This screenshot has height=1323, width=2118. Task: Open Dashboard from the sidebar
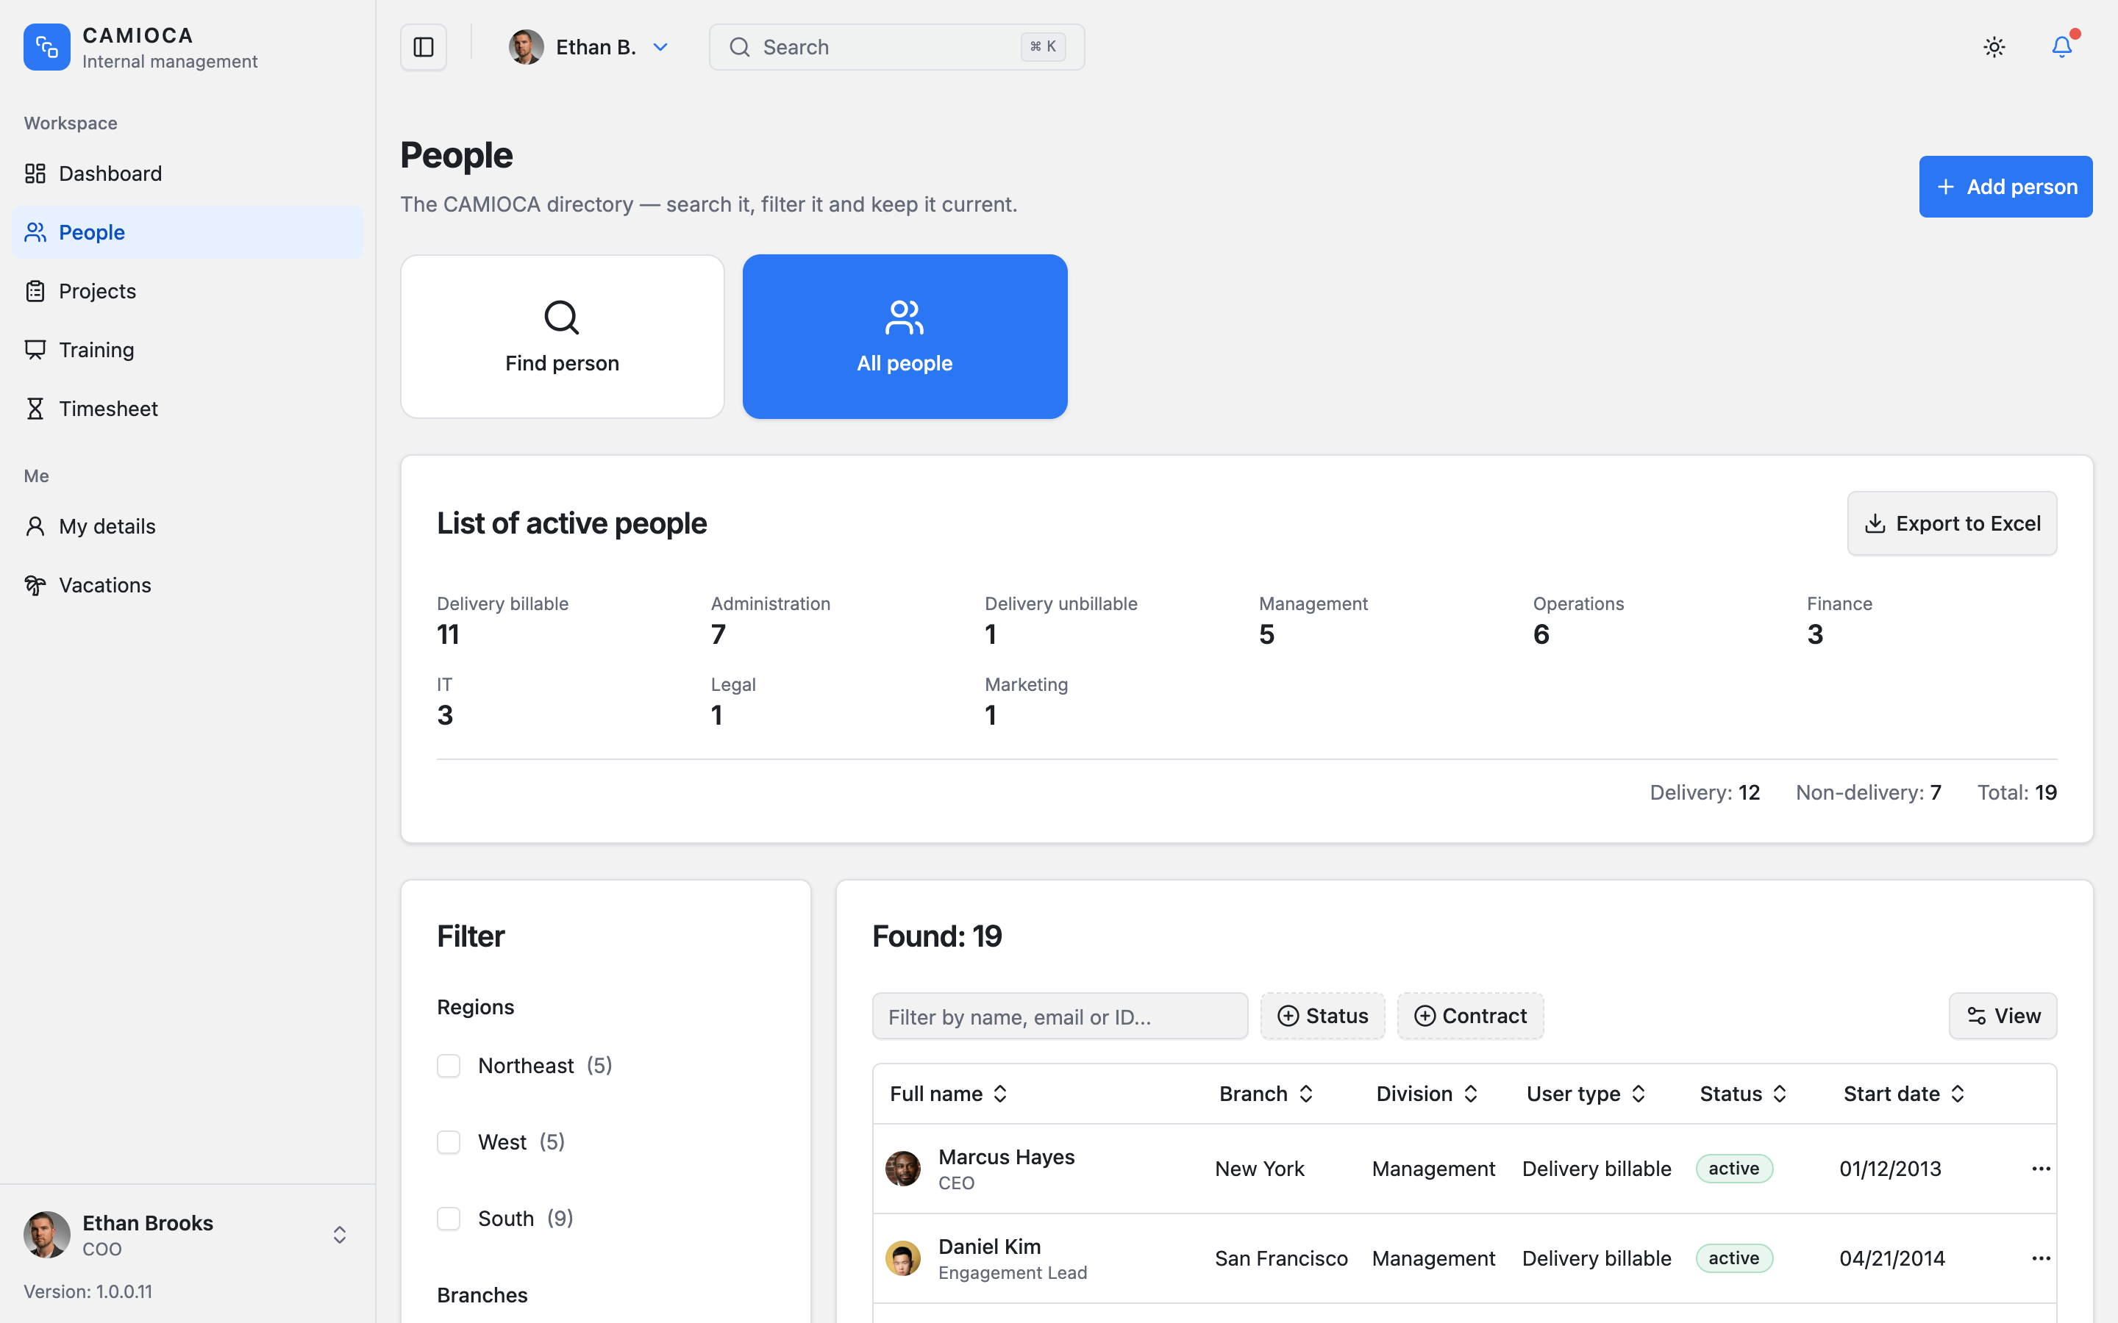click(188, 173)
